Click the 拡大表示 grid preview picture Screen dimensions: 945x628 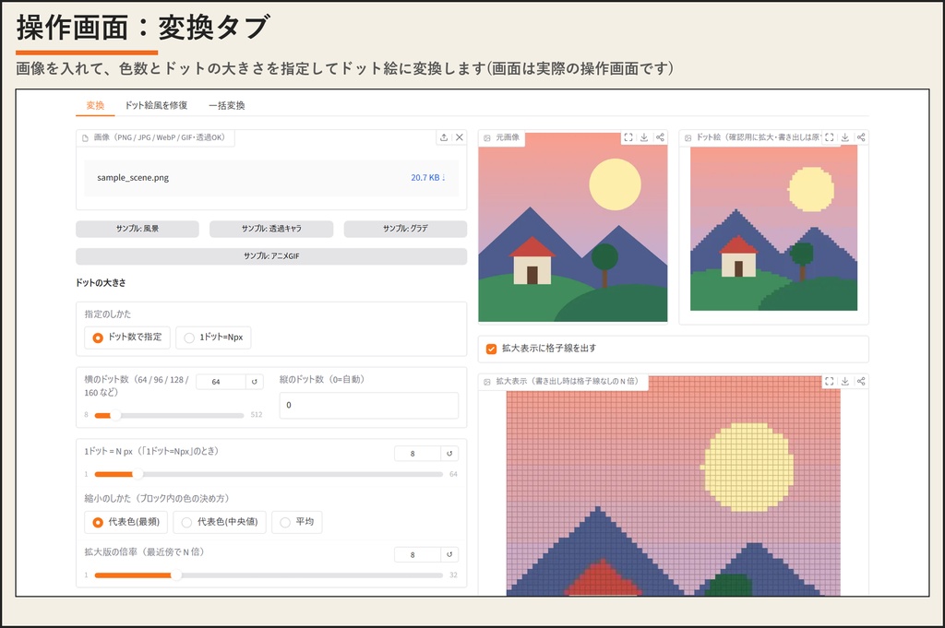tap(673, 487)
